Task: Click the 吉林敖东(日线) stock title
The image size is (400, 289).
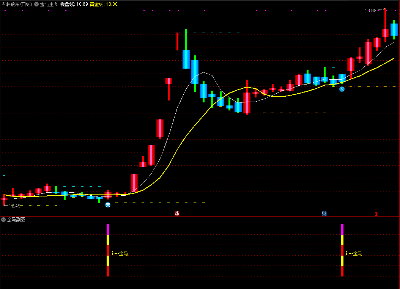Action: [x=17, y=5]
